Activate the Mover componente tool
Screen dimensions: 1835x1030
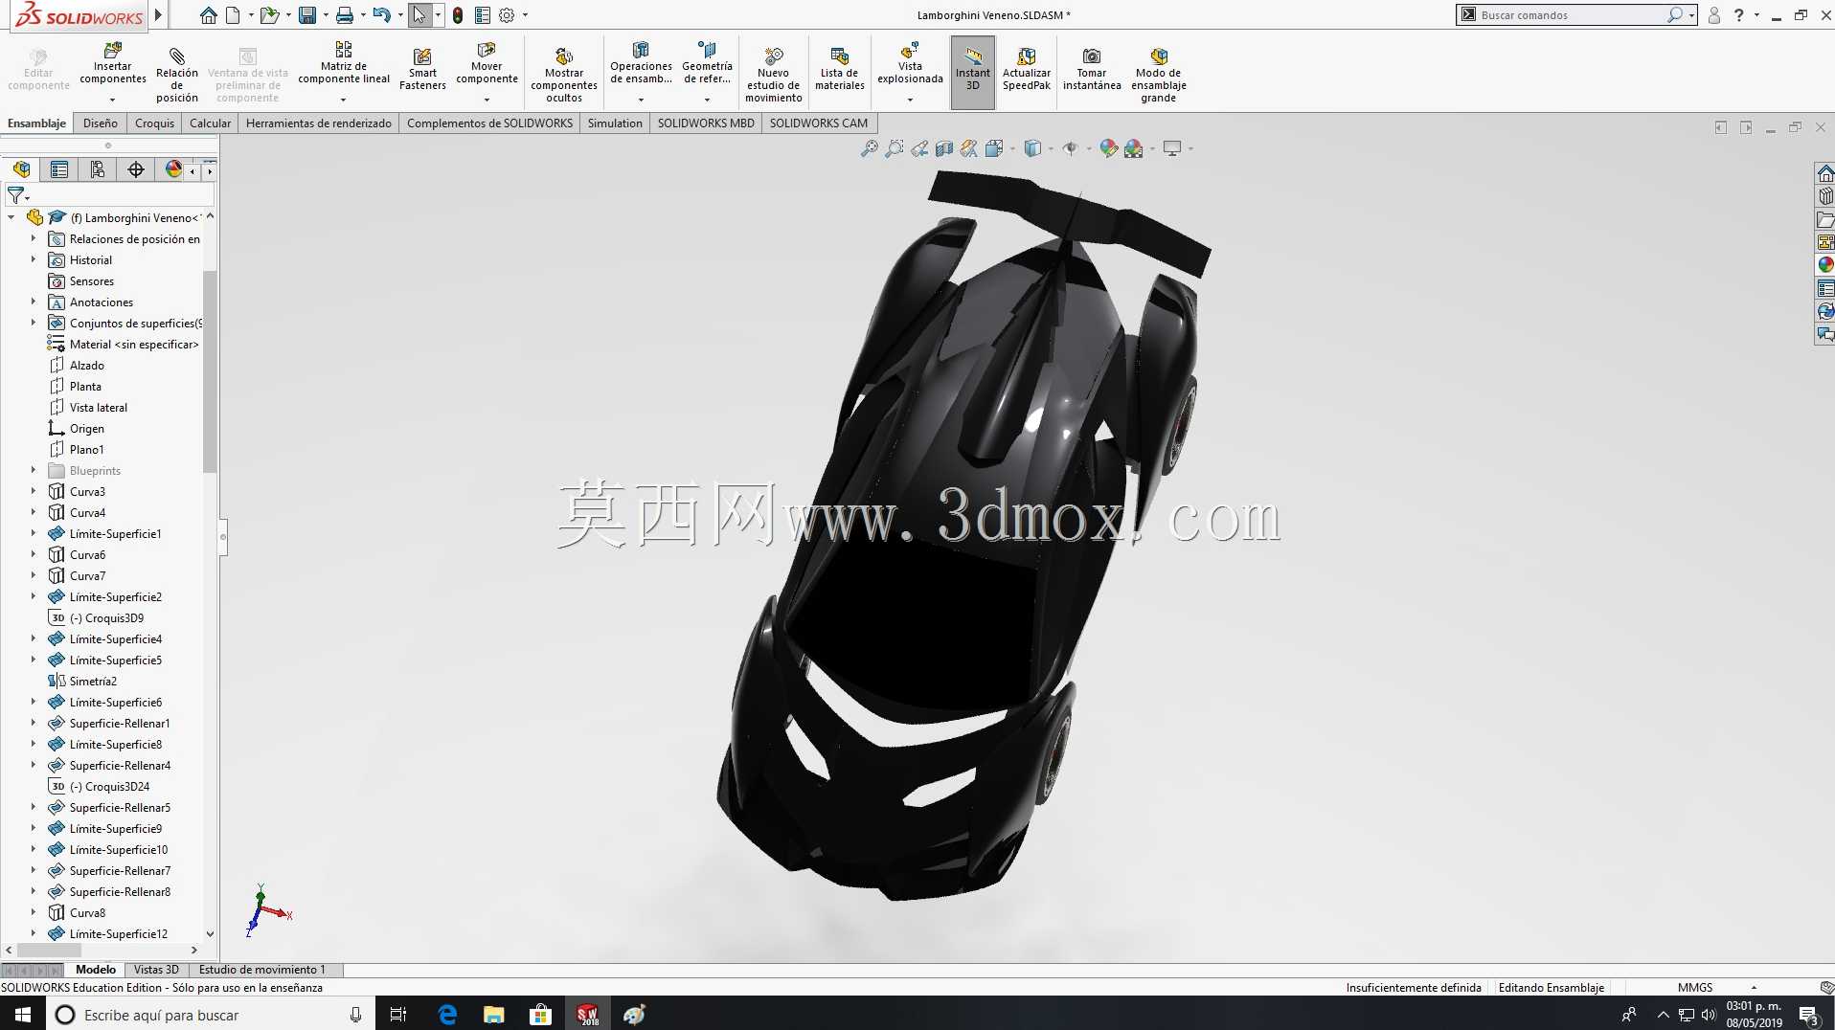487,63
